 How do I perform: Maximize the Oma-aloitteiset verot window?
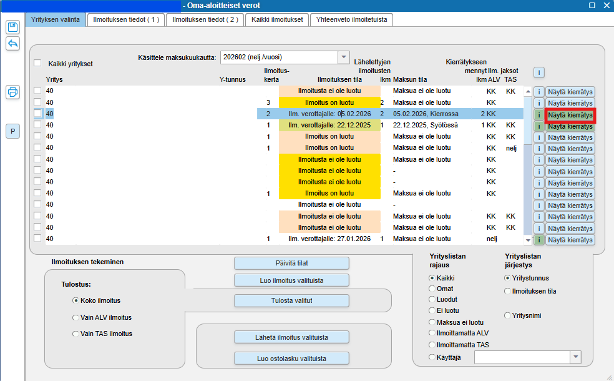click(592, 5)
